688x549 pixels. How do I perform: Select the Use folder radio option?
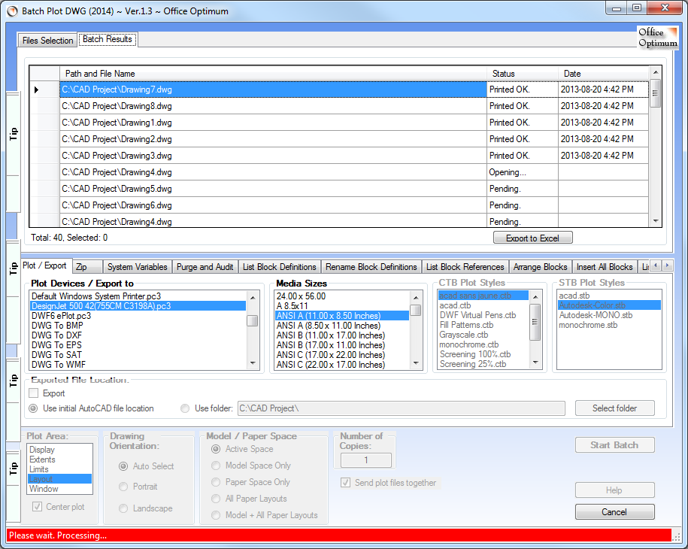[x=185, y=408]
